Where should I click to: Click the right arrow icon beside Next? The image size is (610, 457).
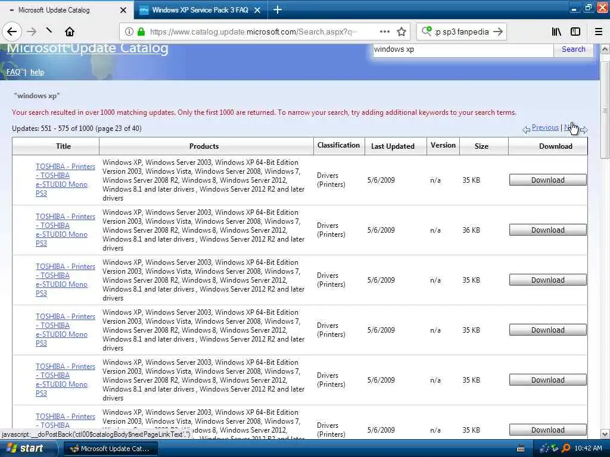point(584,130)
